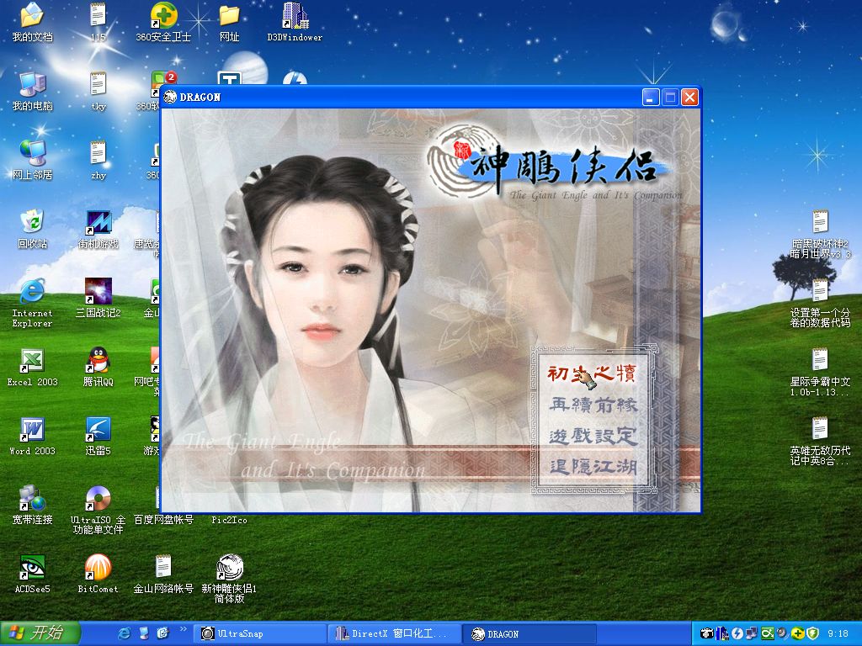Switch to the DRAGON taskbar button
Screen dimensions: 862x646
pyautogui.click(x=529, y=634)
